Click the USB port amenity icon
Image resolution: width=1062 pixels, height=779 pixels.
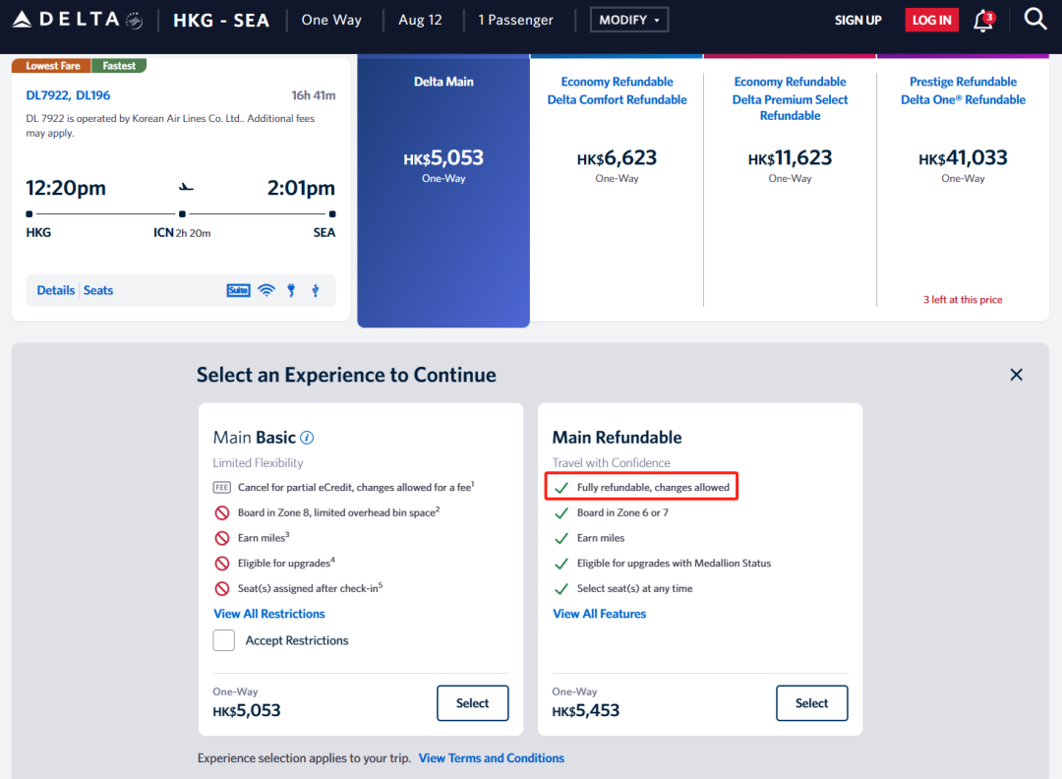click(316, 290)
